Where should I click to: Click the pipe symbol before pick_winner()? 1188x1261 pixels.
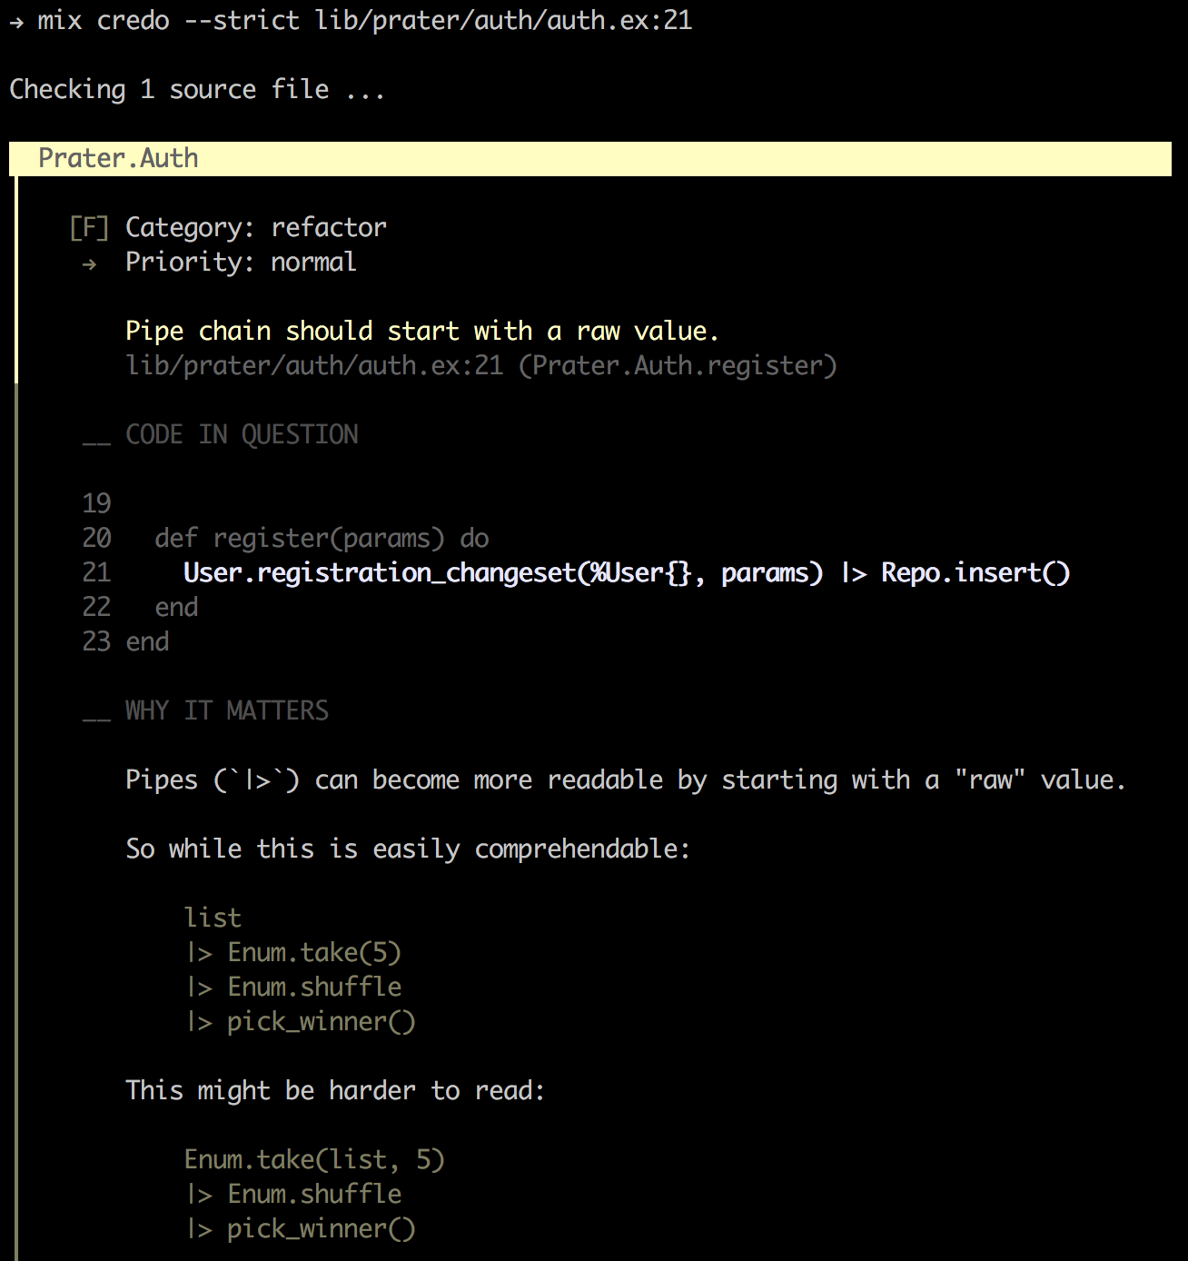(198, 1021)
